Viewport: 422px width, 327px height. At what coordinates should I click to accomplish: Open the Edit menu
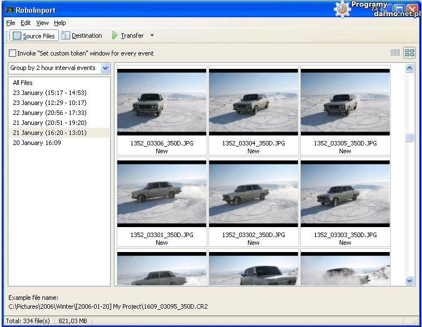26,23
